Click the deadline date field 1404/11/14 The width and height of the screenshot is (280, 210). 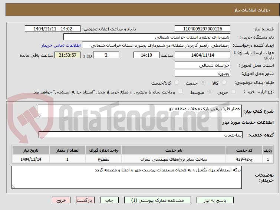[x=202, y=55]
